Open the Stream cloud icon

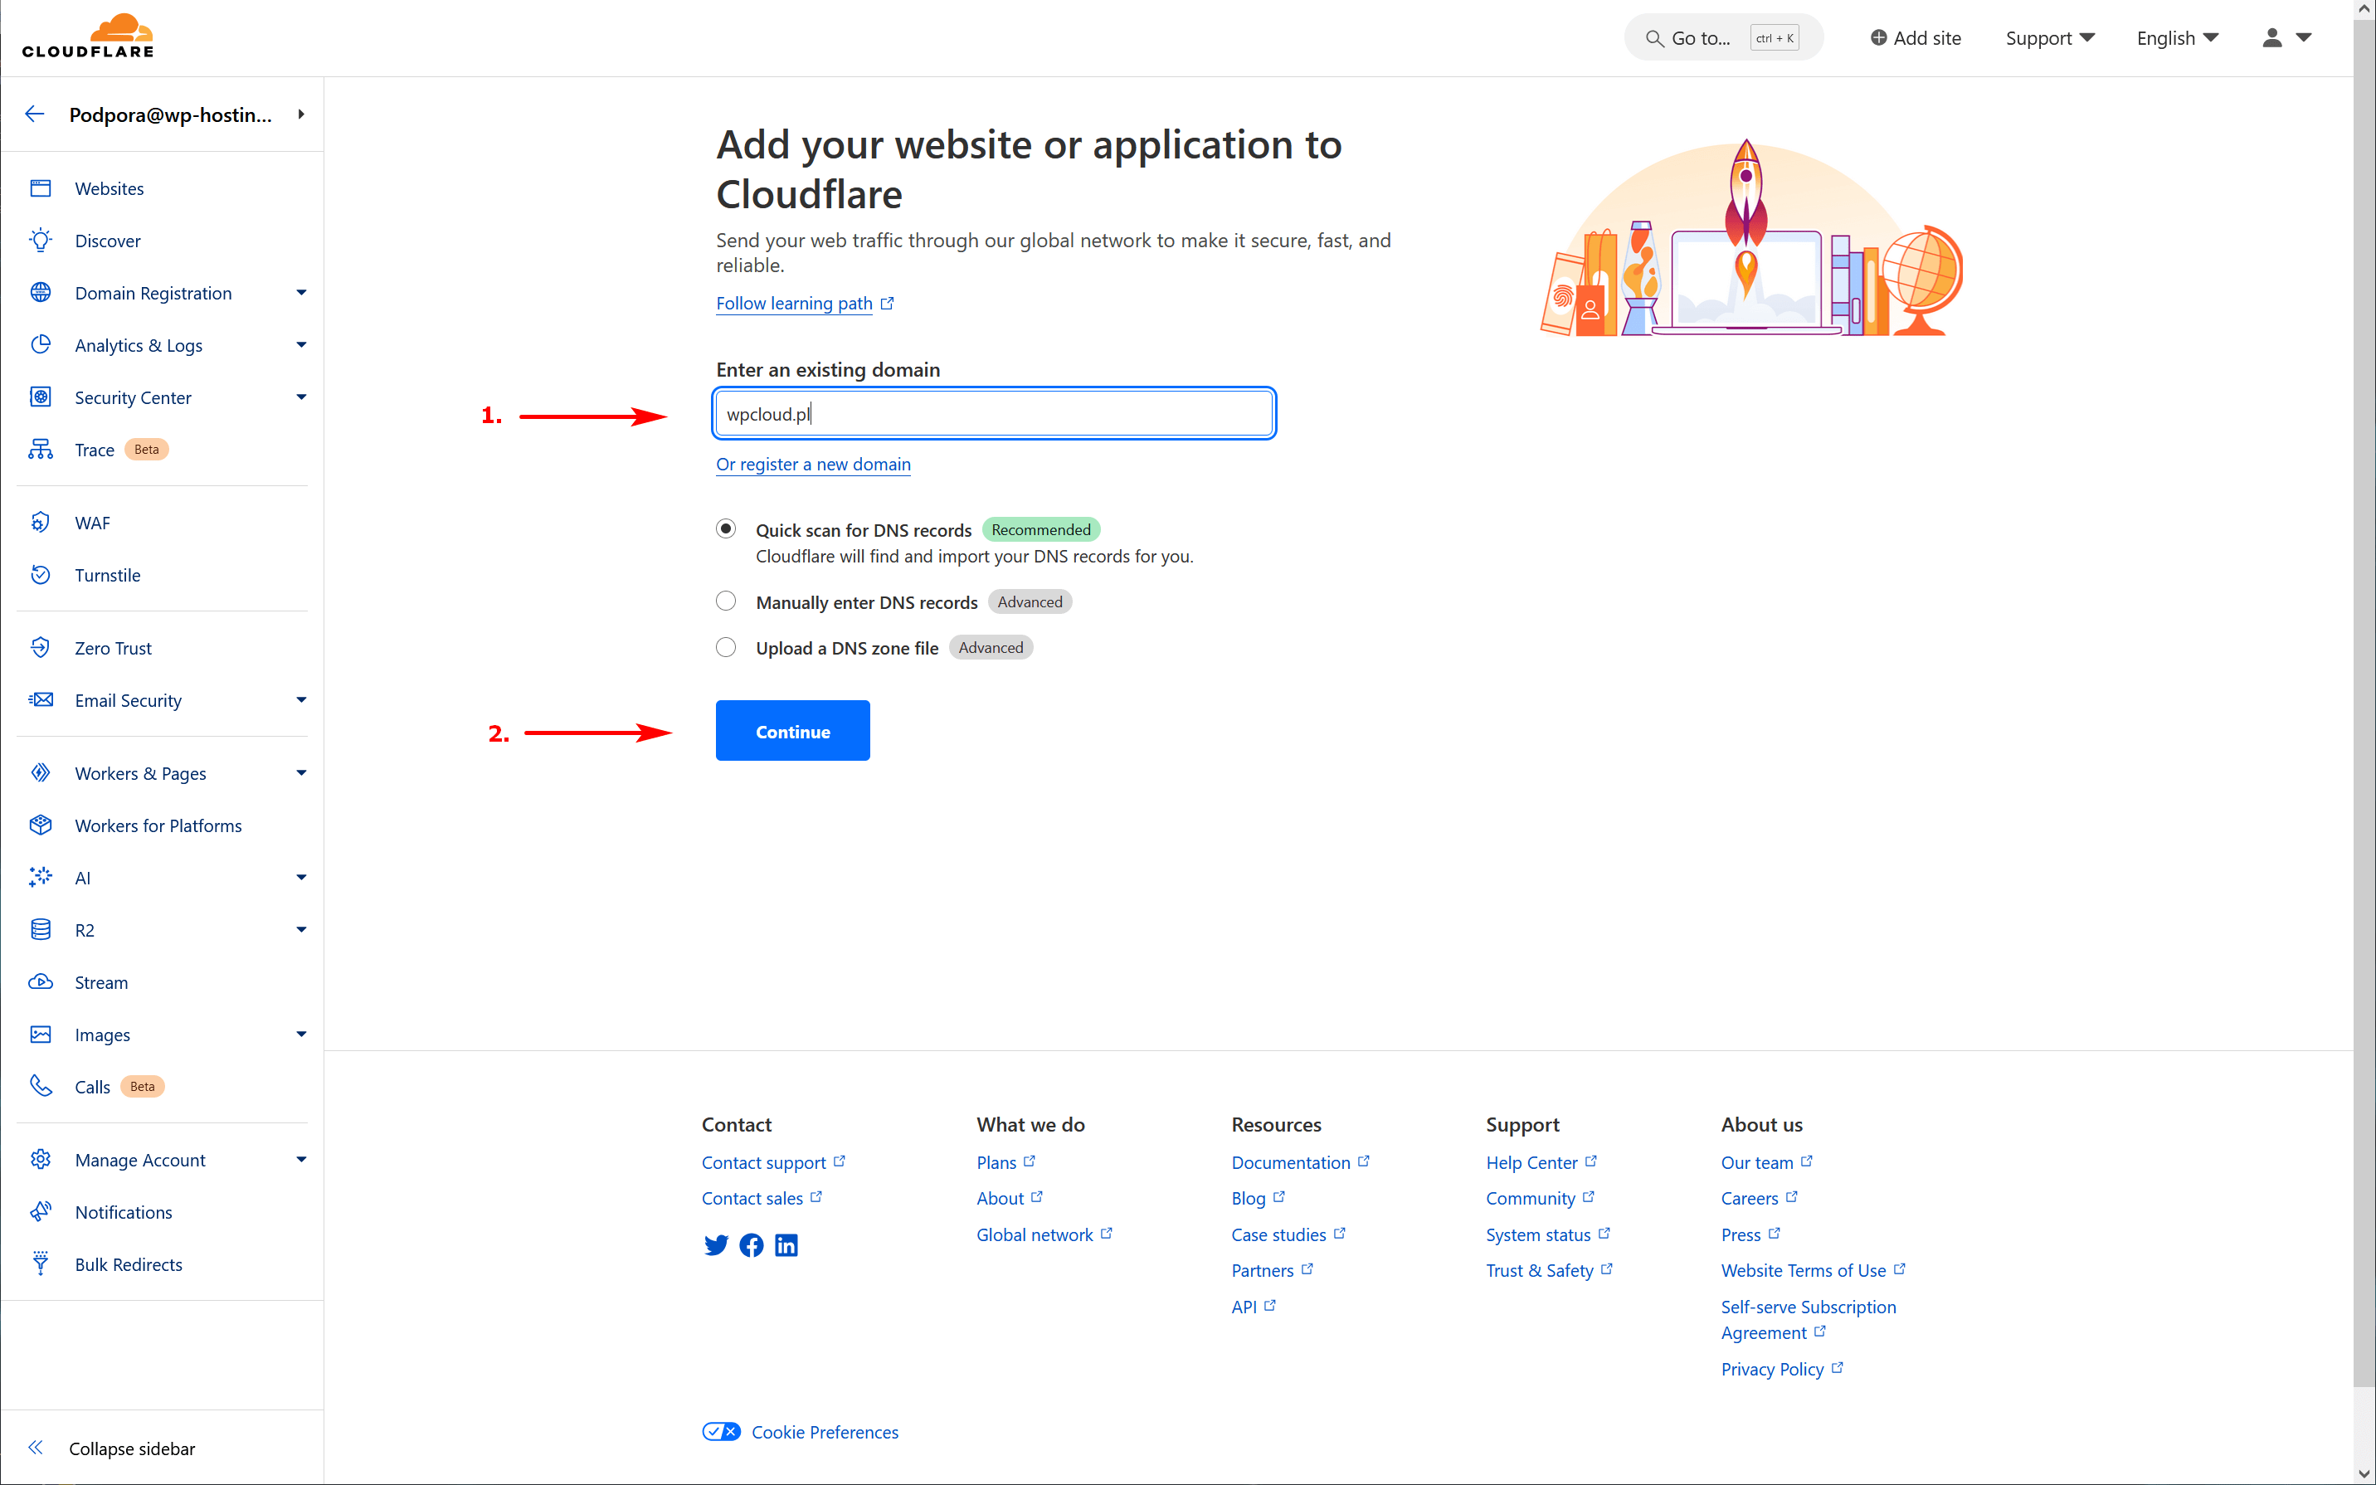coord(41,981)
